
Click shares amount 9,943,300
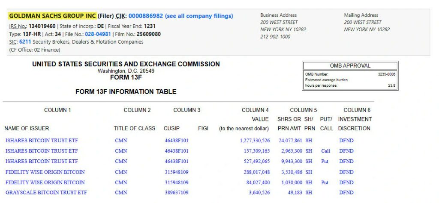coord(292,162)
